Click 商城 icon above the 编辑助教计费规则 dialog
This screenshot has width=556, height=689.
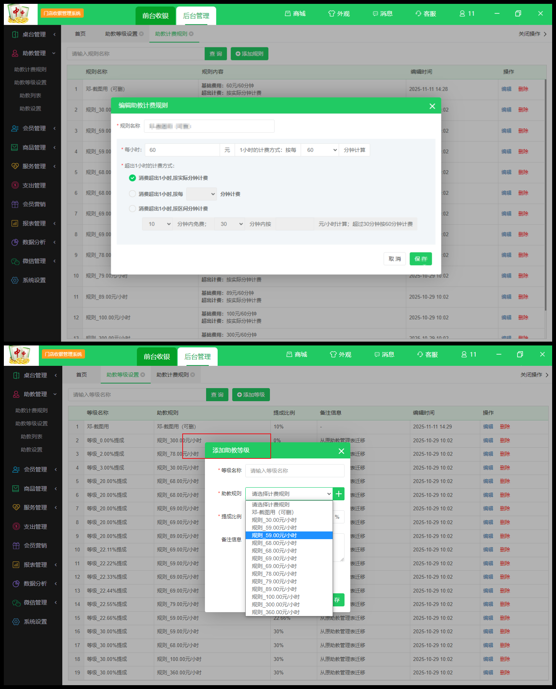pyautogui.click(x=288, y=14)
